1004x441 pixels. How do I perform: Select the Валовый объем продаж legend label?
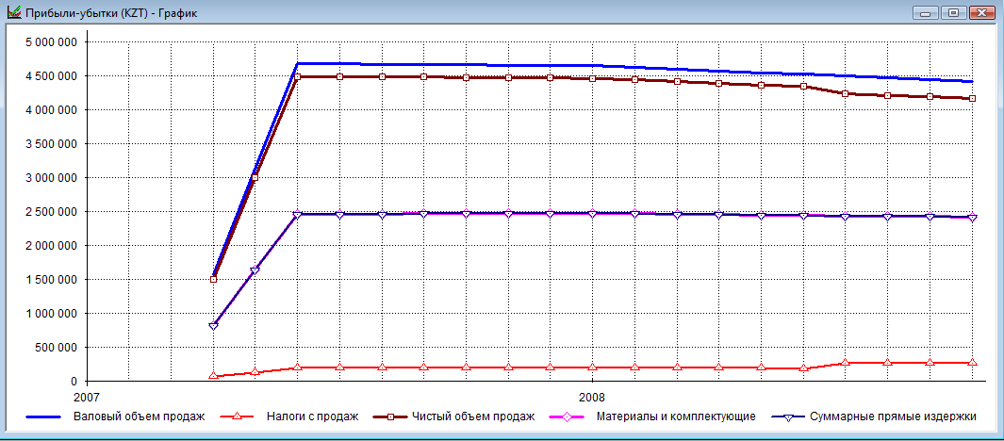(139, 416)
